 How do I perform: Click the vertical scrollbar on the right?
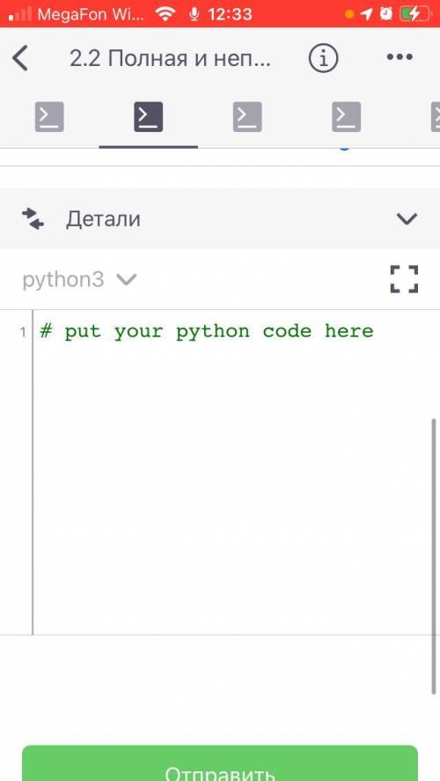tap(434, 556)
